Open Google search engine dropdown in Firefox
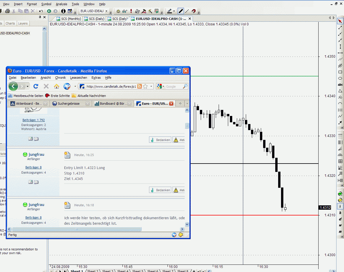 [x=163, y=86]
